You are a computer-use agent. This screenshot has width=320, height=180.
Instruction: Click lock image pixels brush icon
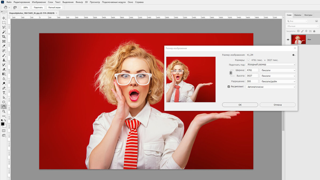(x=302, y=31)
